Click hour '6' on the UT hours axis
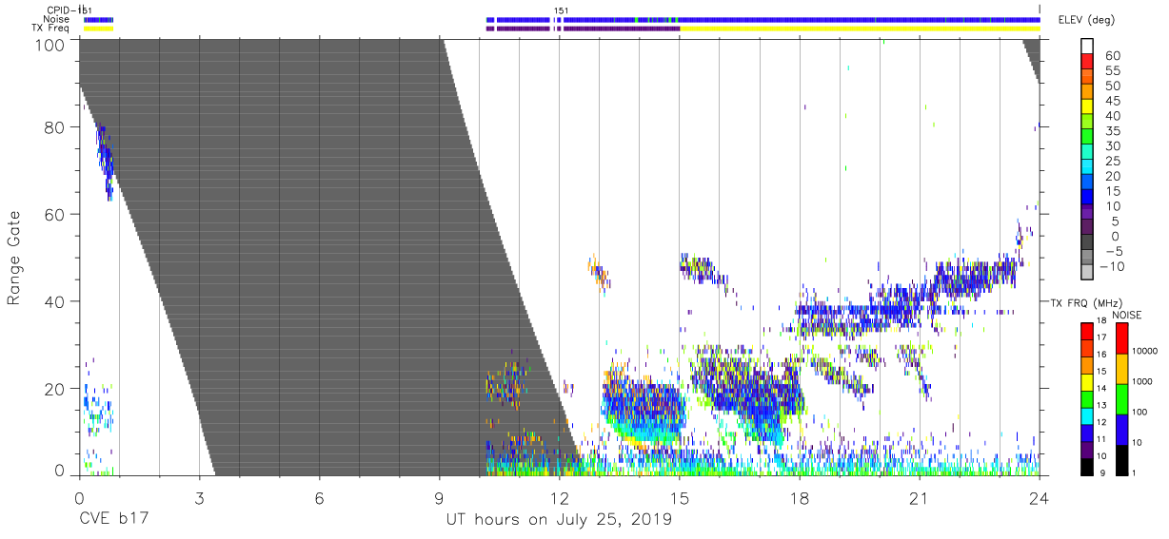 tap(319, 498)
